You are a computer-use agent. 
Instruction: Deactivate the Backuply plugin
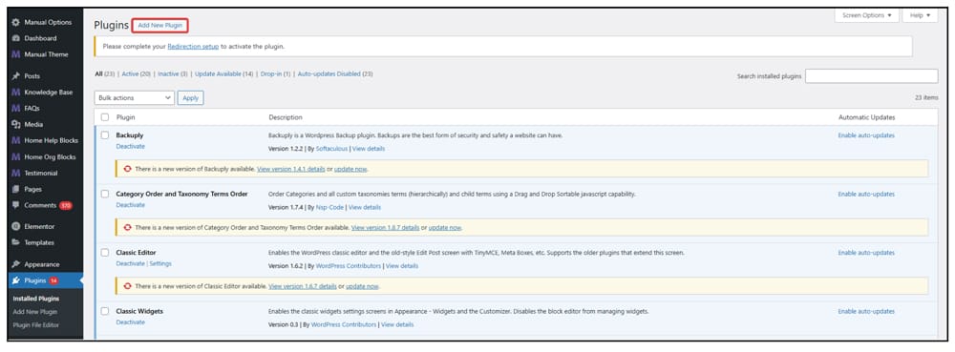pos(130,147)
